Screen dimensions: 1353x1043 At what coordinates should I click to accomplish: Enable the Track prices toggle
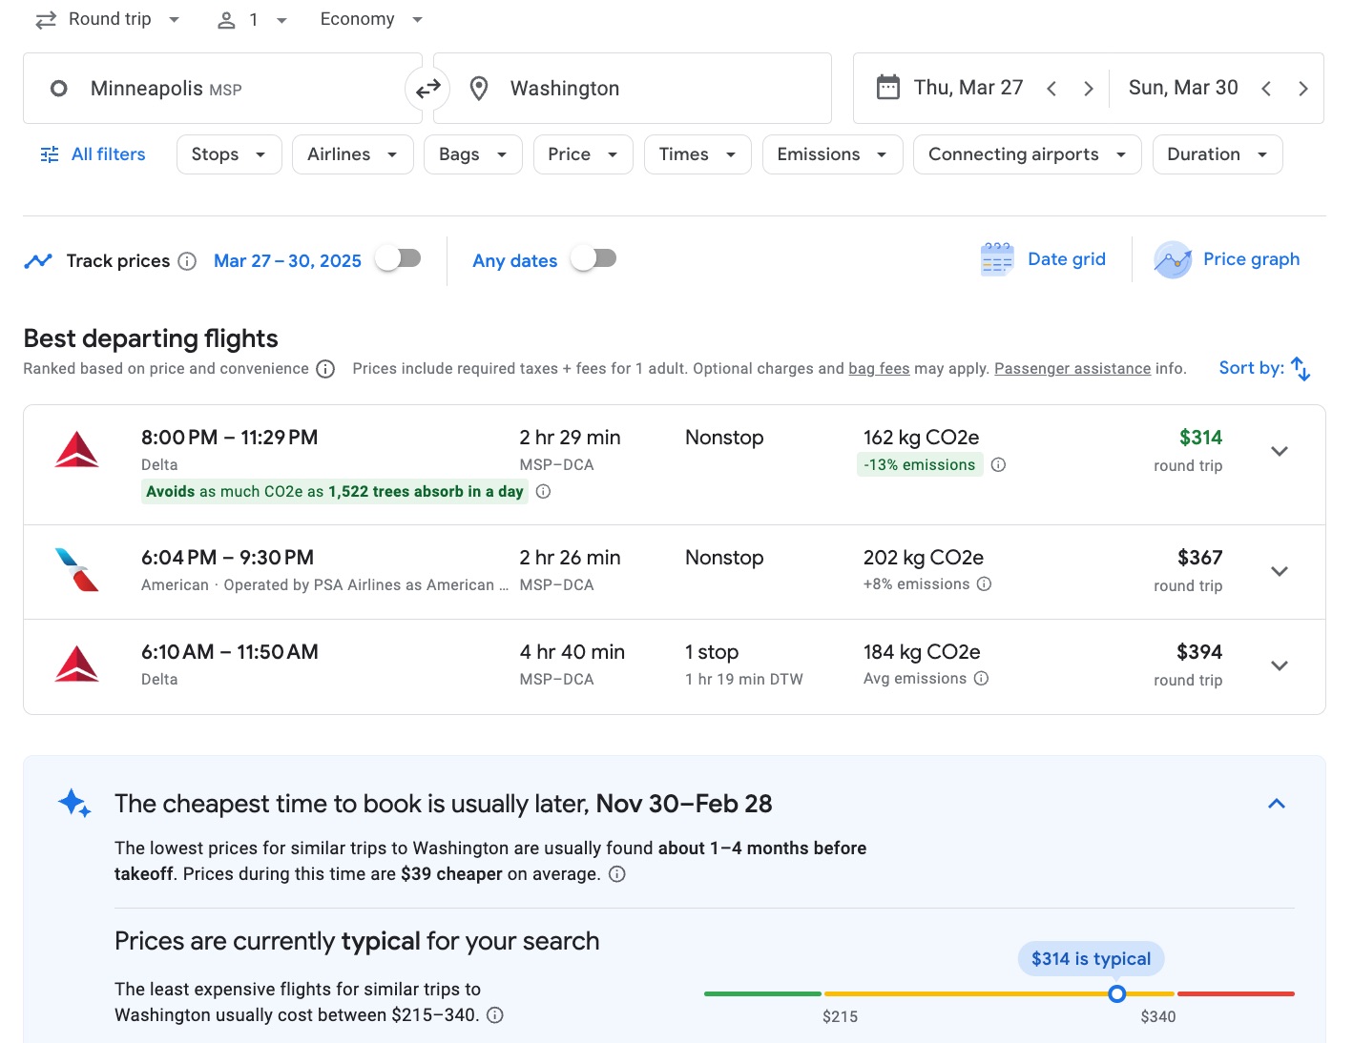tap(398, 257)
